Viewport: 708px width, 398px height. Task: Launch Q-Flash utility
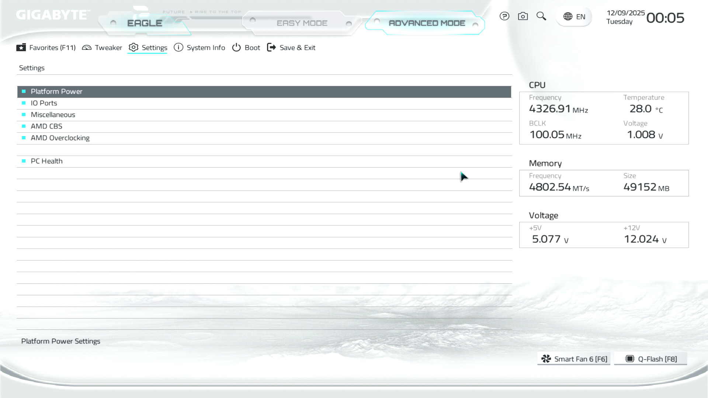point(651,359)
